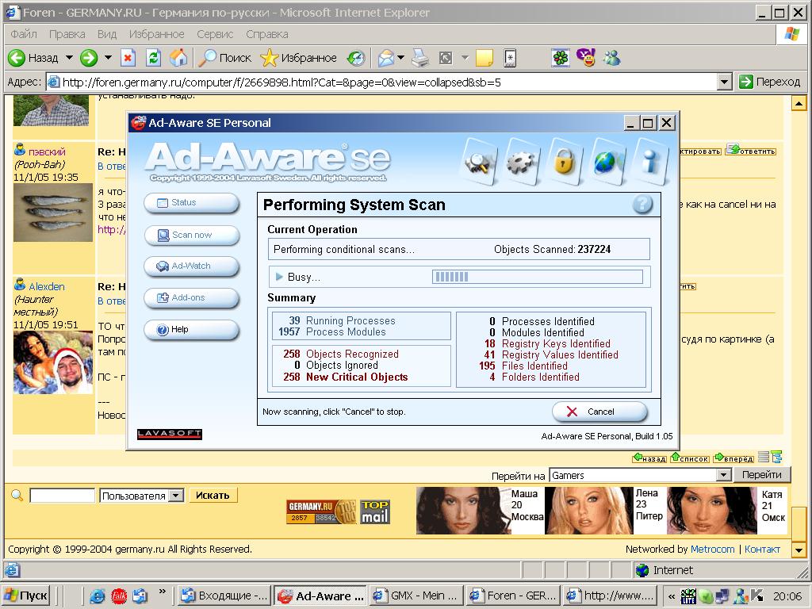This screenshot has height=609, width=812.
Task: Switch to GMX - Mein taskbar window
Action: pos(416,596)
